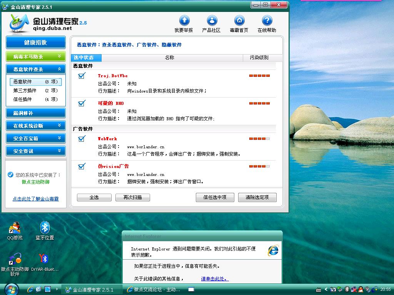The image size is (394, 295).
Task: Launch Internet Explorer from quick launch
Action: pyautogui.click(x=30, y=290)
